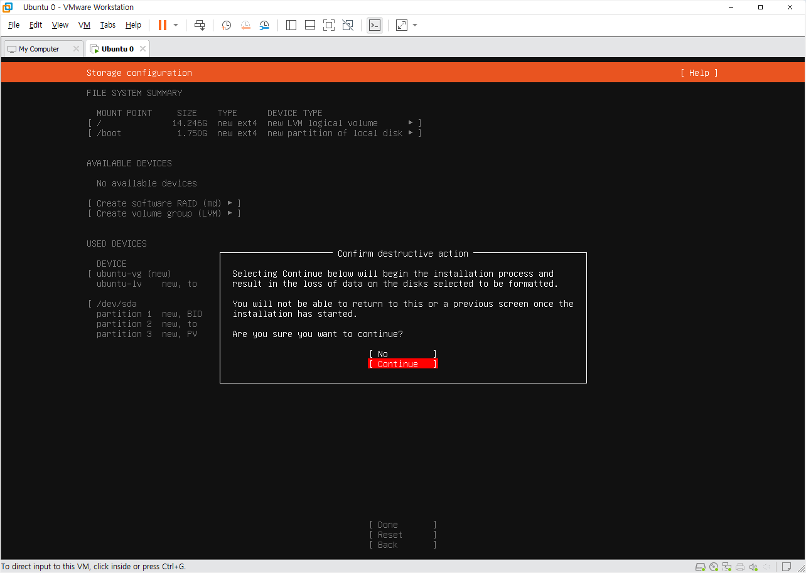Open the VM menu
This screenshot has height=573, width=806.
coord(85,25)
